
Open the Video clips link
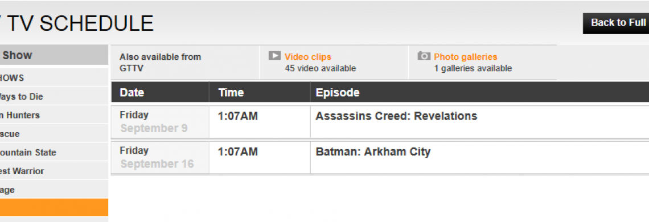click(308, 57)
